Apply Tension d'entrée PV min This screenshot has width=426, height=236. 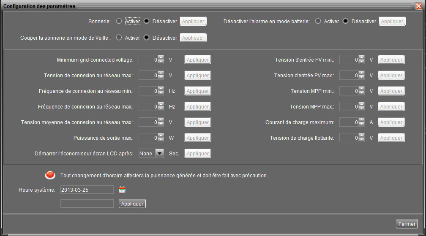click(x=391, y=60)
